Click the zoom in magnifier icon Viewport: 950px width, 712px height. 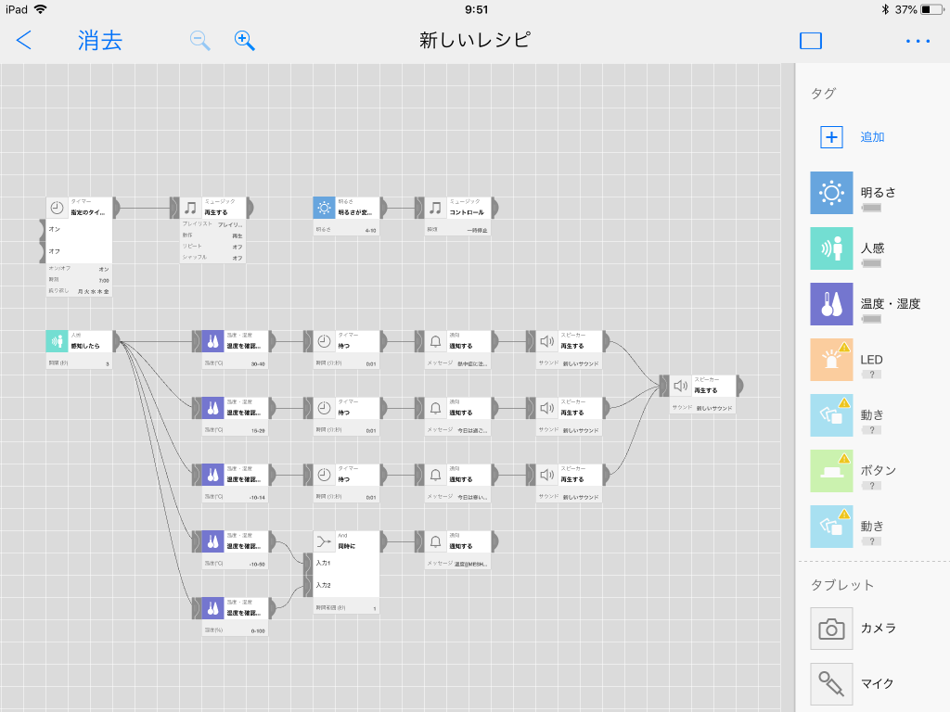[244, 41]
